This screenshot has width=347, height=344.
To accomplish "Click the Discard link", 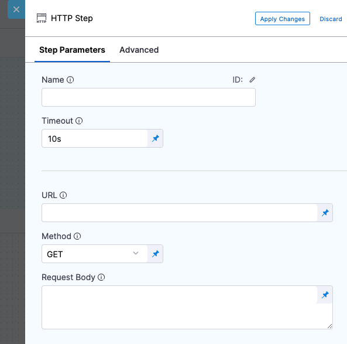I will 331,19.
